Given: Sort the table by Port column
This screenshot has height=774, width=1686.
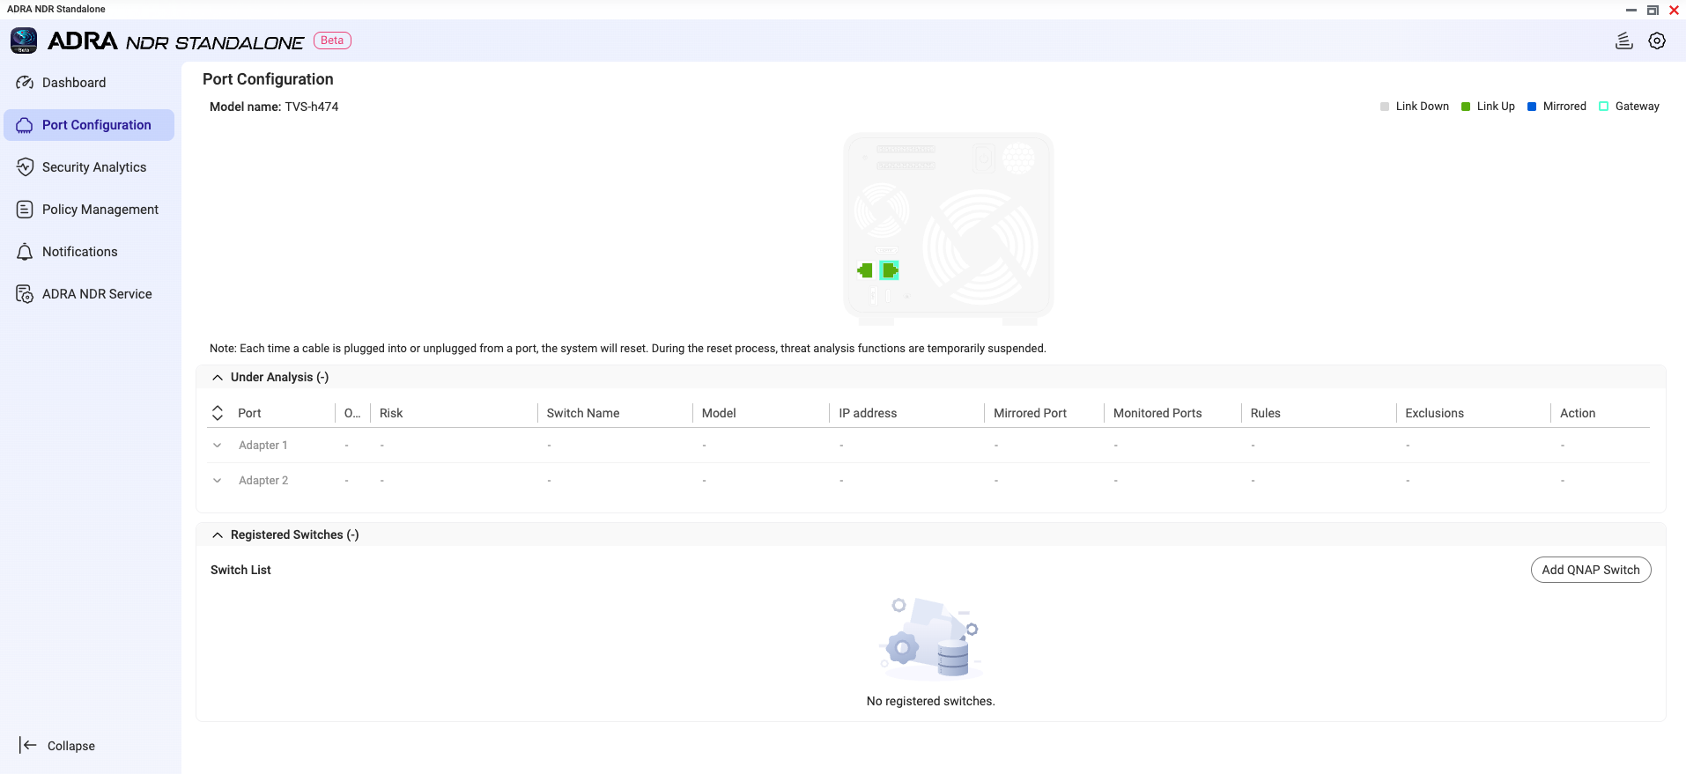Looking at the screenshot, I should click(218, 413).
